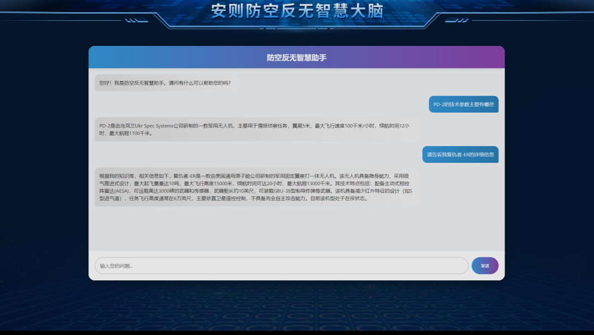
Task: Click the 安则防空反无智慧大脑 page title
Action: coord(297,11)
